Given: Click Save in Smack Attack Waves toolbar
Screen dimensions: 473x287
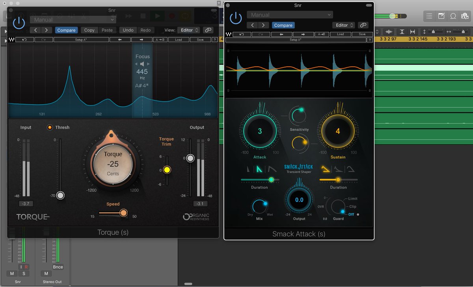Looking at the screenshot, I should coord(362,34).
